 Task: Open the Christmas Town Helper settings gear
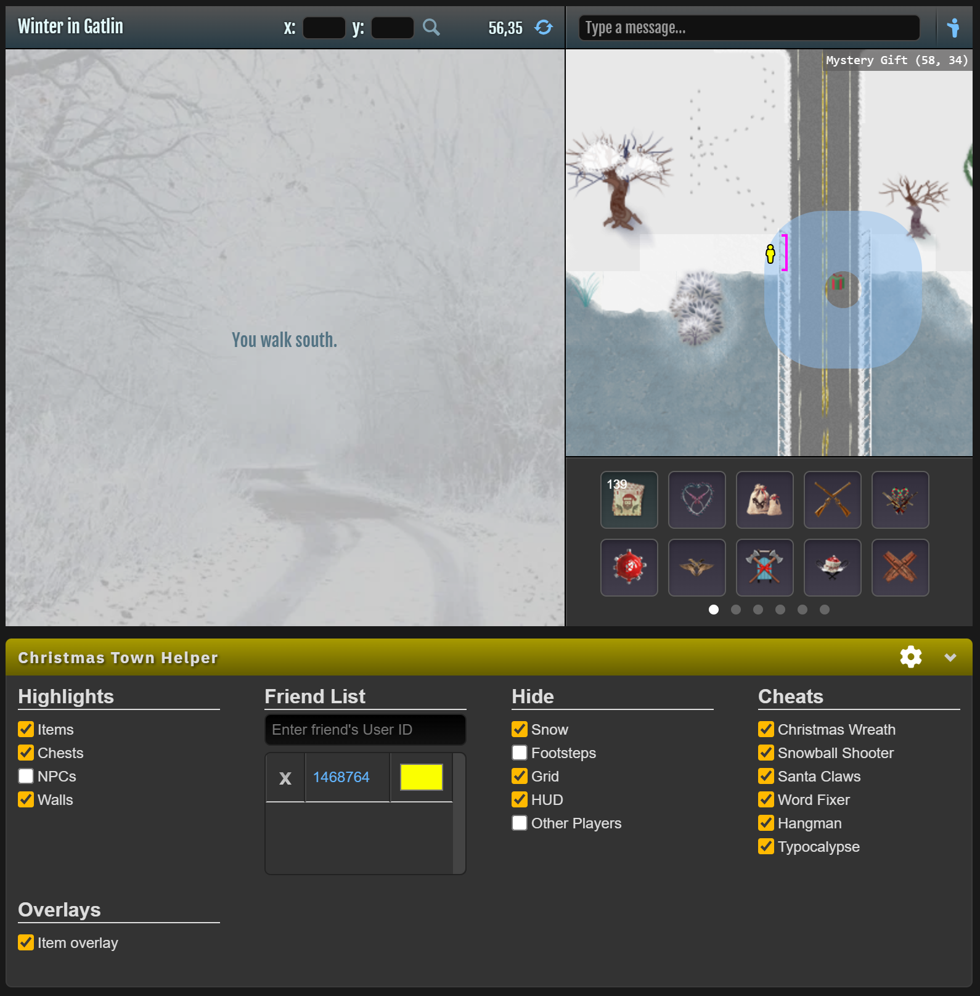point(910,657)
